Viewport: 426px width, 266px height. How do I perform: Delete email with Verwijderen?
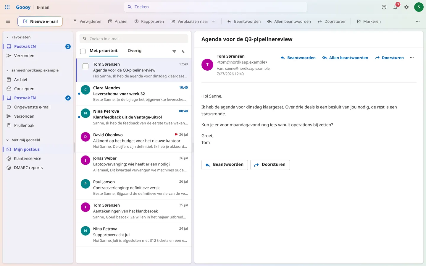click(x=87, y=21)
